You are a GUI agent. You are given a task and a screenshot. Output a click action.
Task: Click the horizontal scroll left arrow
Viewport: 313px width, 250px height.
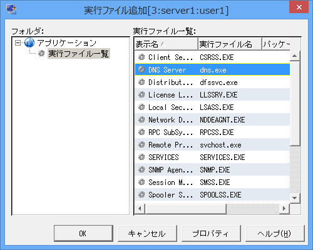coord(140,209)
